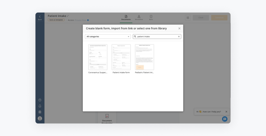Click in the form library search field
Viewport: 266px width, 136px height.
pos(156,37)
